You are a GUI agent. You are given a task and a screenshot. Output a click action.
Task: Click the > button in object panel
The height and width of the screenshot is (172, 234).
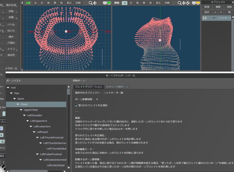[x=221, y=12]
